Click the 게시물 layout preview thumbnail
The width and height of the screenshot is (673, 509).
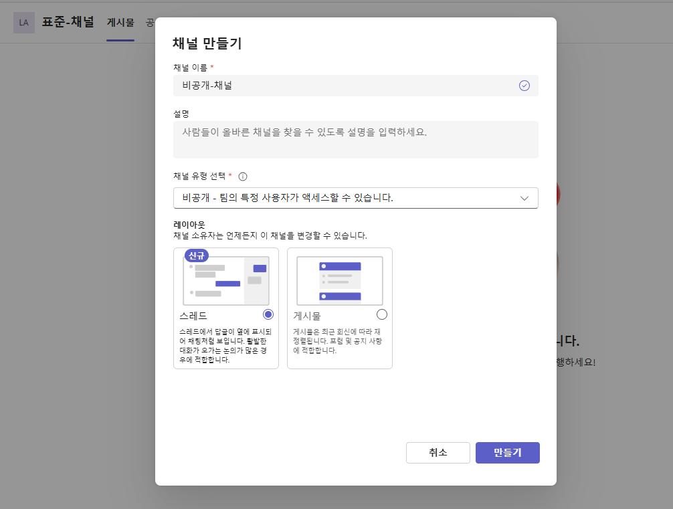[x=339, y=281]
